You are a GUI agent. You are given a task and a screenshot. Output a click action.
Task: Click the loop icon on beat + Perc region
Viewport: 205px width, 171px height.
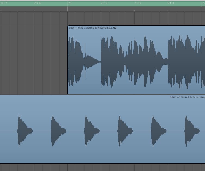[115, 27]
